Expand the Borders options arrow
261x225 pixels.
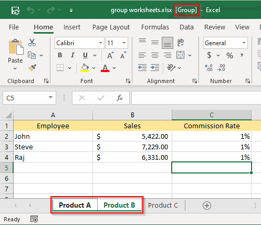point(70,68)
